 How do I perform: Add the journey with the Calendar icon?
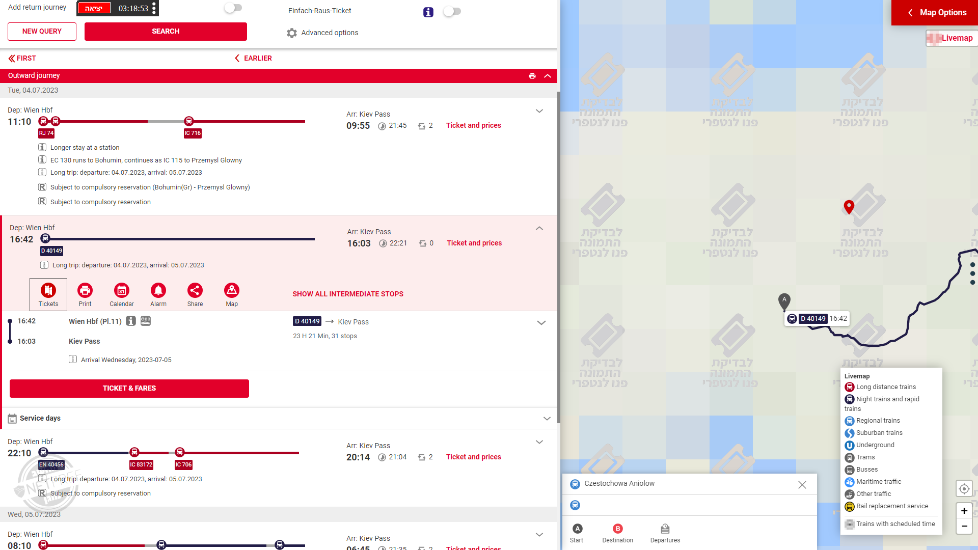[122, 294]
